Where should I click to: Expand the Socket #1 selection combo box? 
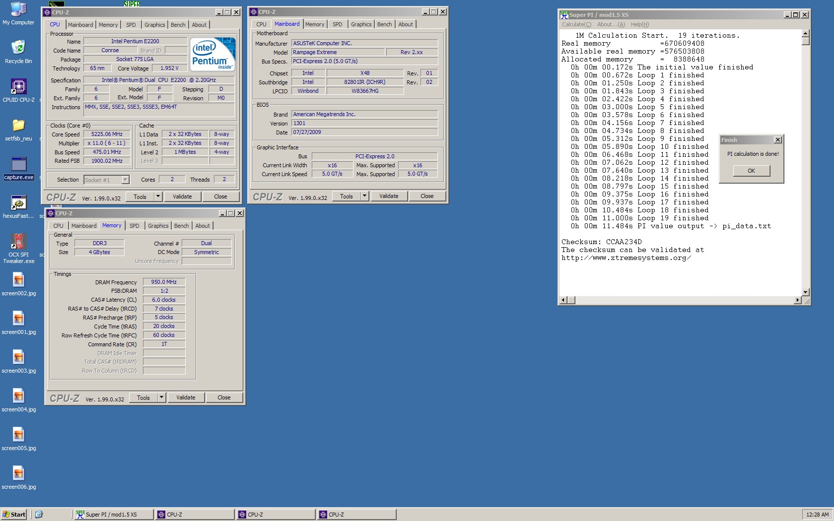tap(125, 180)
